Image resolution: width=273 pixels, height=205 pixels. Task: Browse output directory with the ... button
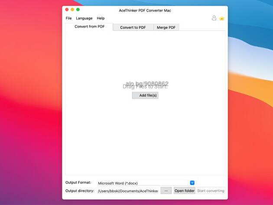pyautogui.click(x=166, y=191)
